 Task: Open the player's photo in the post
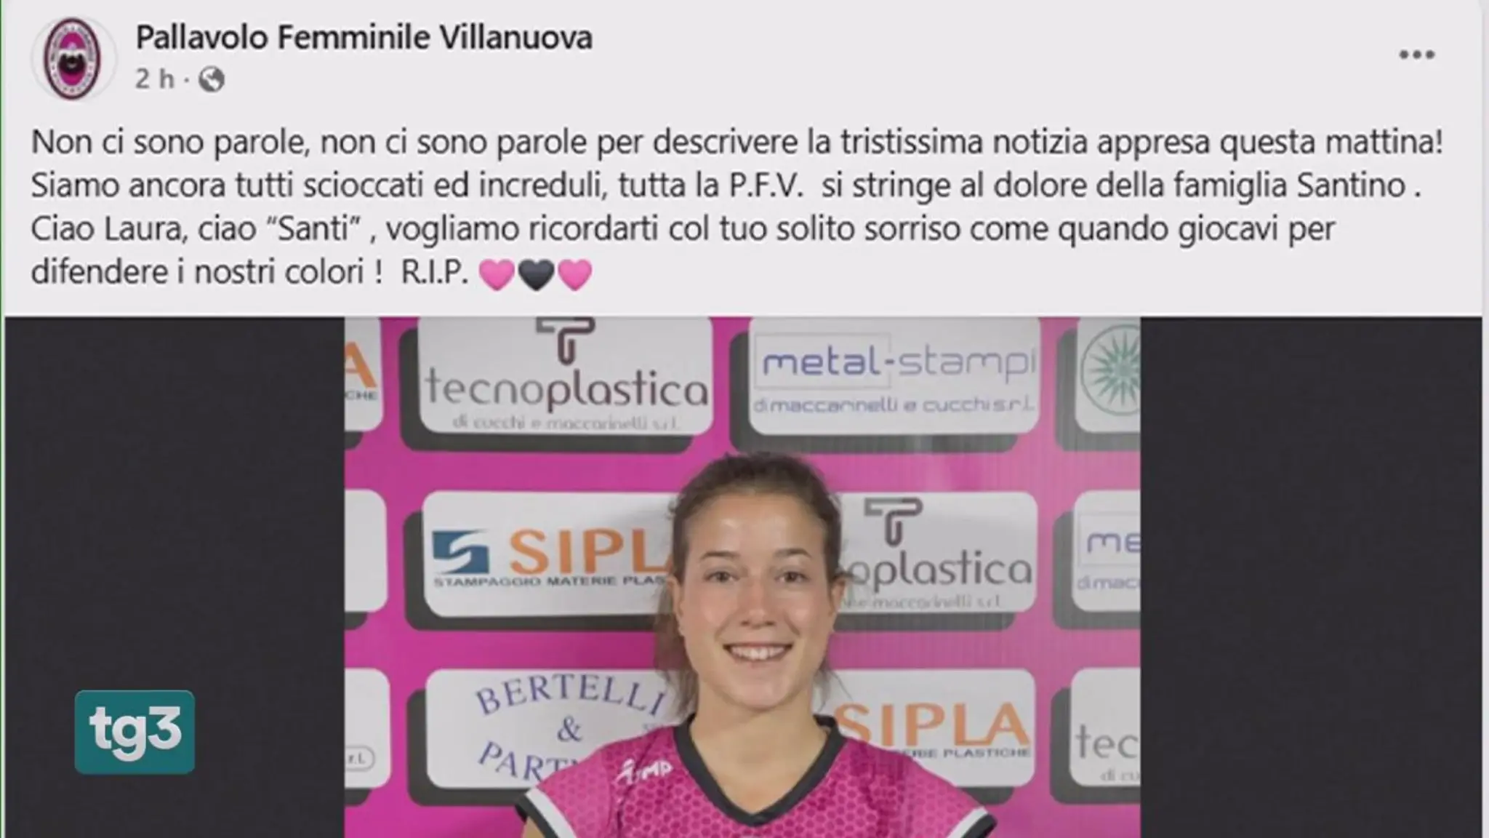coord(742,578)
